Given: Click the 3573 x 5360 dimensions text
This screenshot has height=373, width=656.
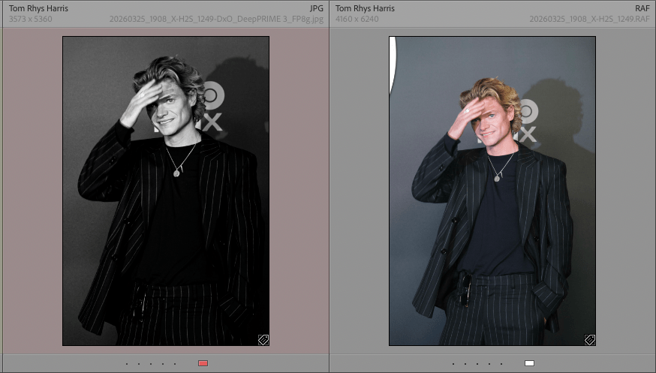Looking at the screenshot, I should [x=31, y=19].
